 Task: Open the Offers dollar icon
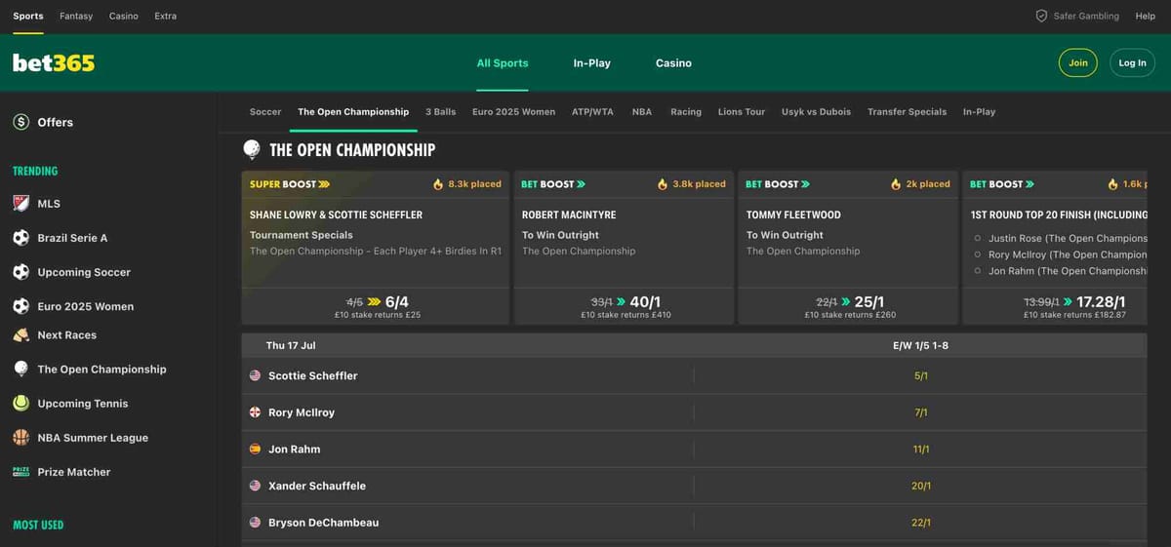tap(21, 122)
